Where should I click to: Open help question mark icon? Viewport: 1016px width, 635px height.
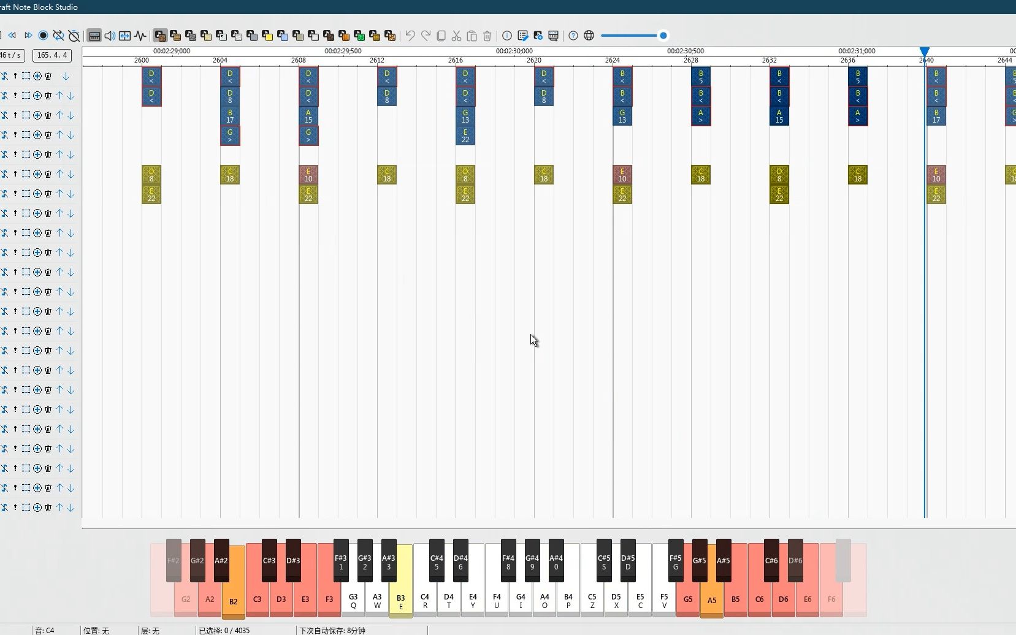coord(573,36)
